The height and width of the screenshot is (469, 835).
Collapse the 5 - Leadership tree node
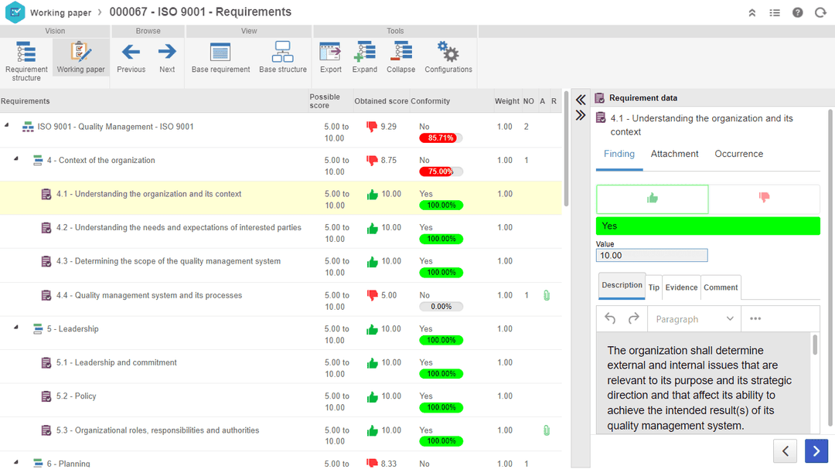point(16,328)
